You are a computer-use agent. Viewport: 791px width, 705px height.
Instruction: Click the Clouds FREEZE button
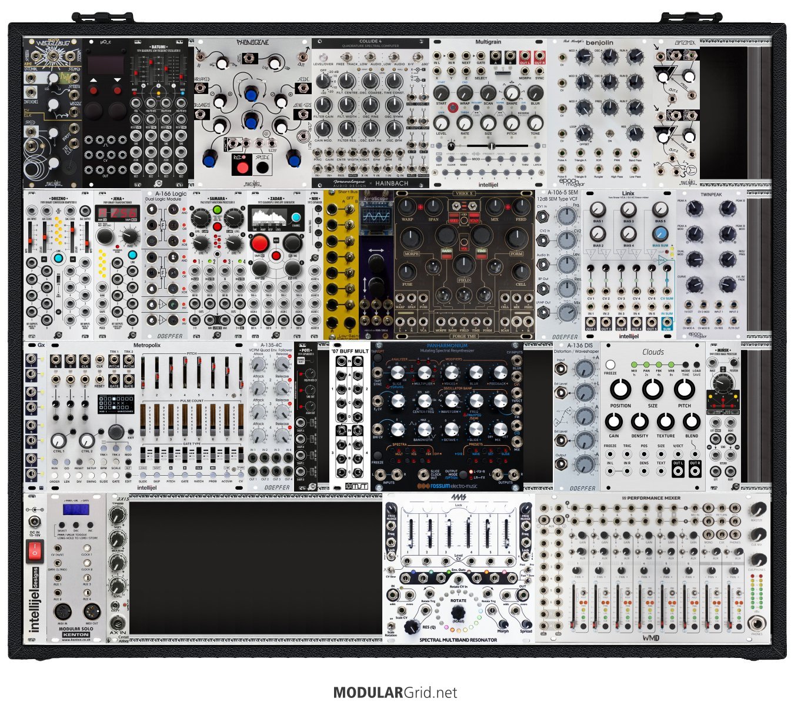(x=610, y=365)
